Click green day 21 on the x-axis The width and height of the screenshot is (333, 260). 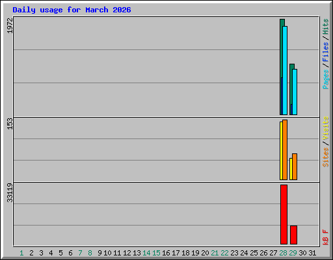(215, 253)
